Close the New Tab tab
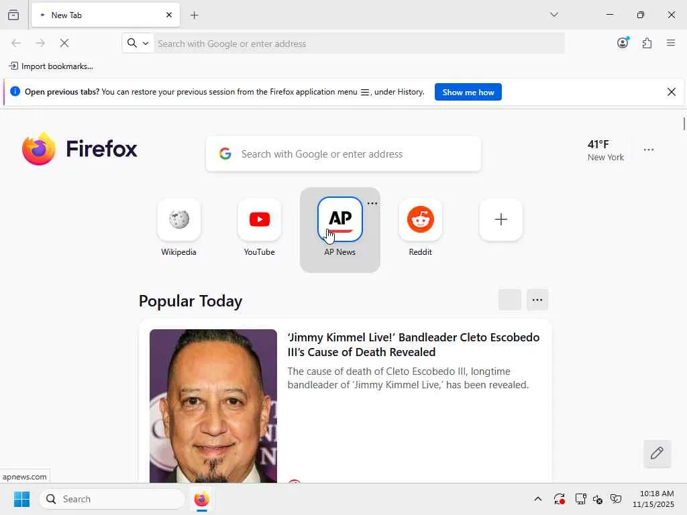 click(169, 15)
